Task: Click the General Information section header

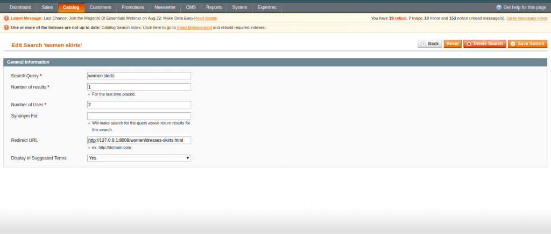Action: point(275,62)
